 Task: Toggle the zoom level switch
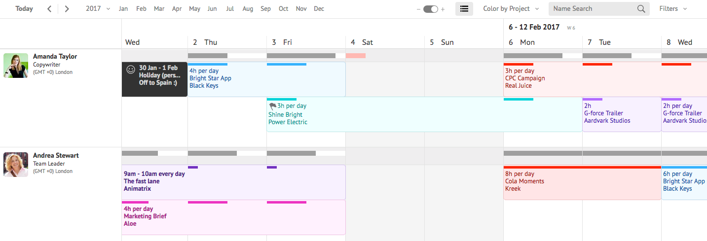point(431,9)
